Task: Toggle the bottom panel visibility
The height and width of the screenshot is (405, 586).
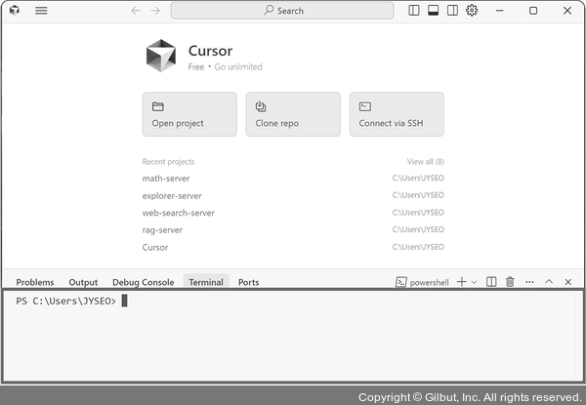Action: 433,11
